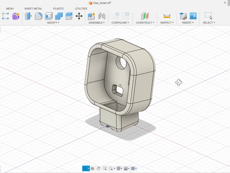
Task: Select the Press Pull tool
Action: (x=28, y=16)
